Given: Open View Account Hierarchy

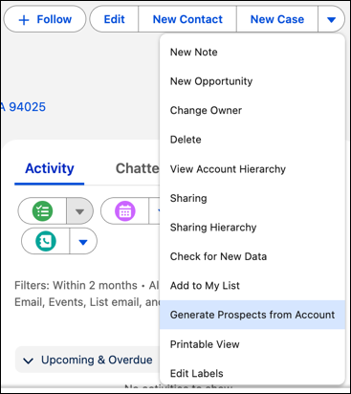Looking at the screenshot, I should coord(252,169).
